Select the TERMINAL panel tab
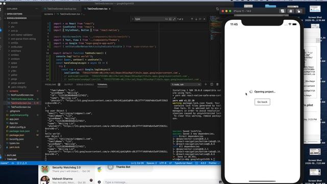Screen dimensions: 327x184 pos(102,84)
